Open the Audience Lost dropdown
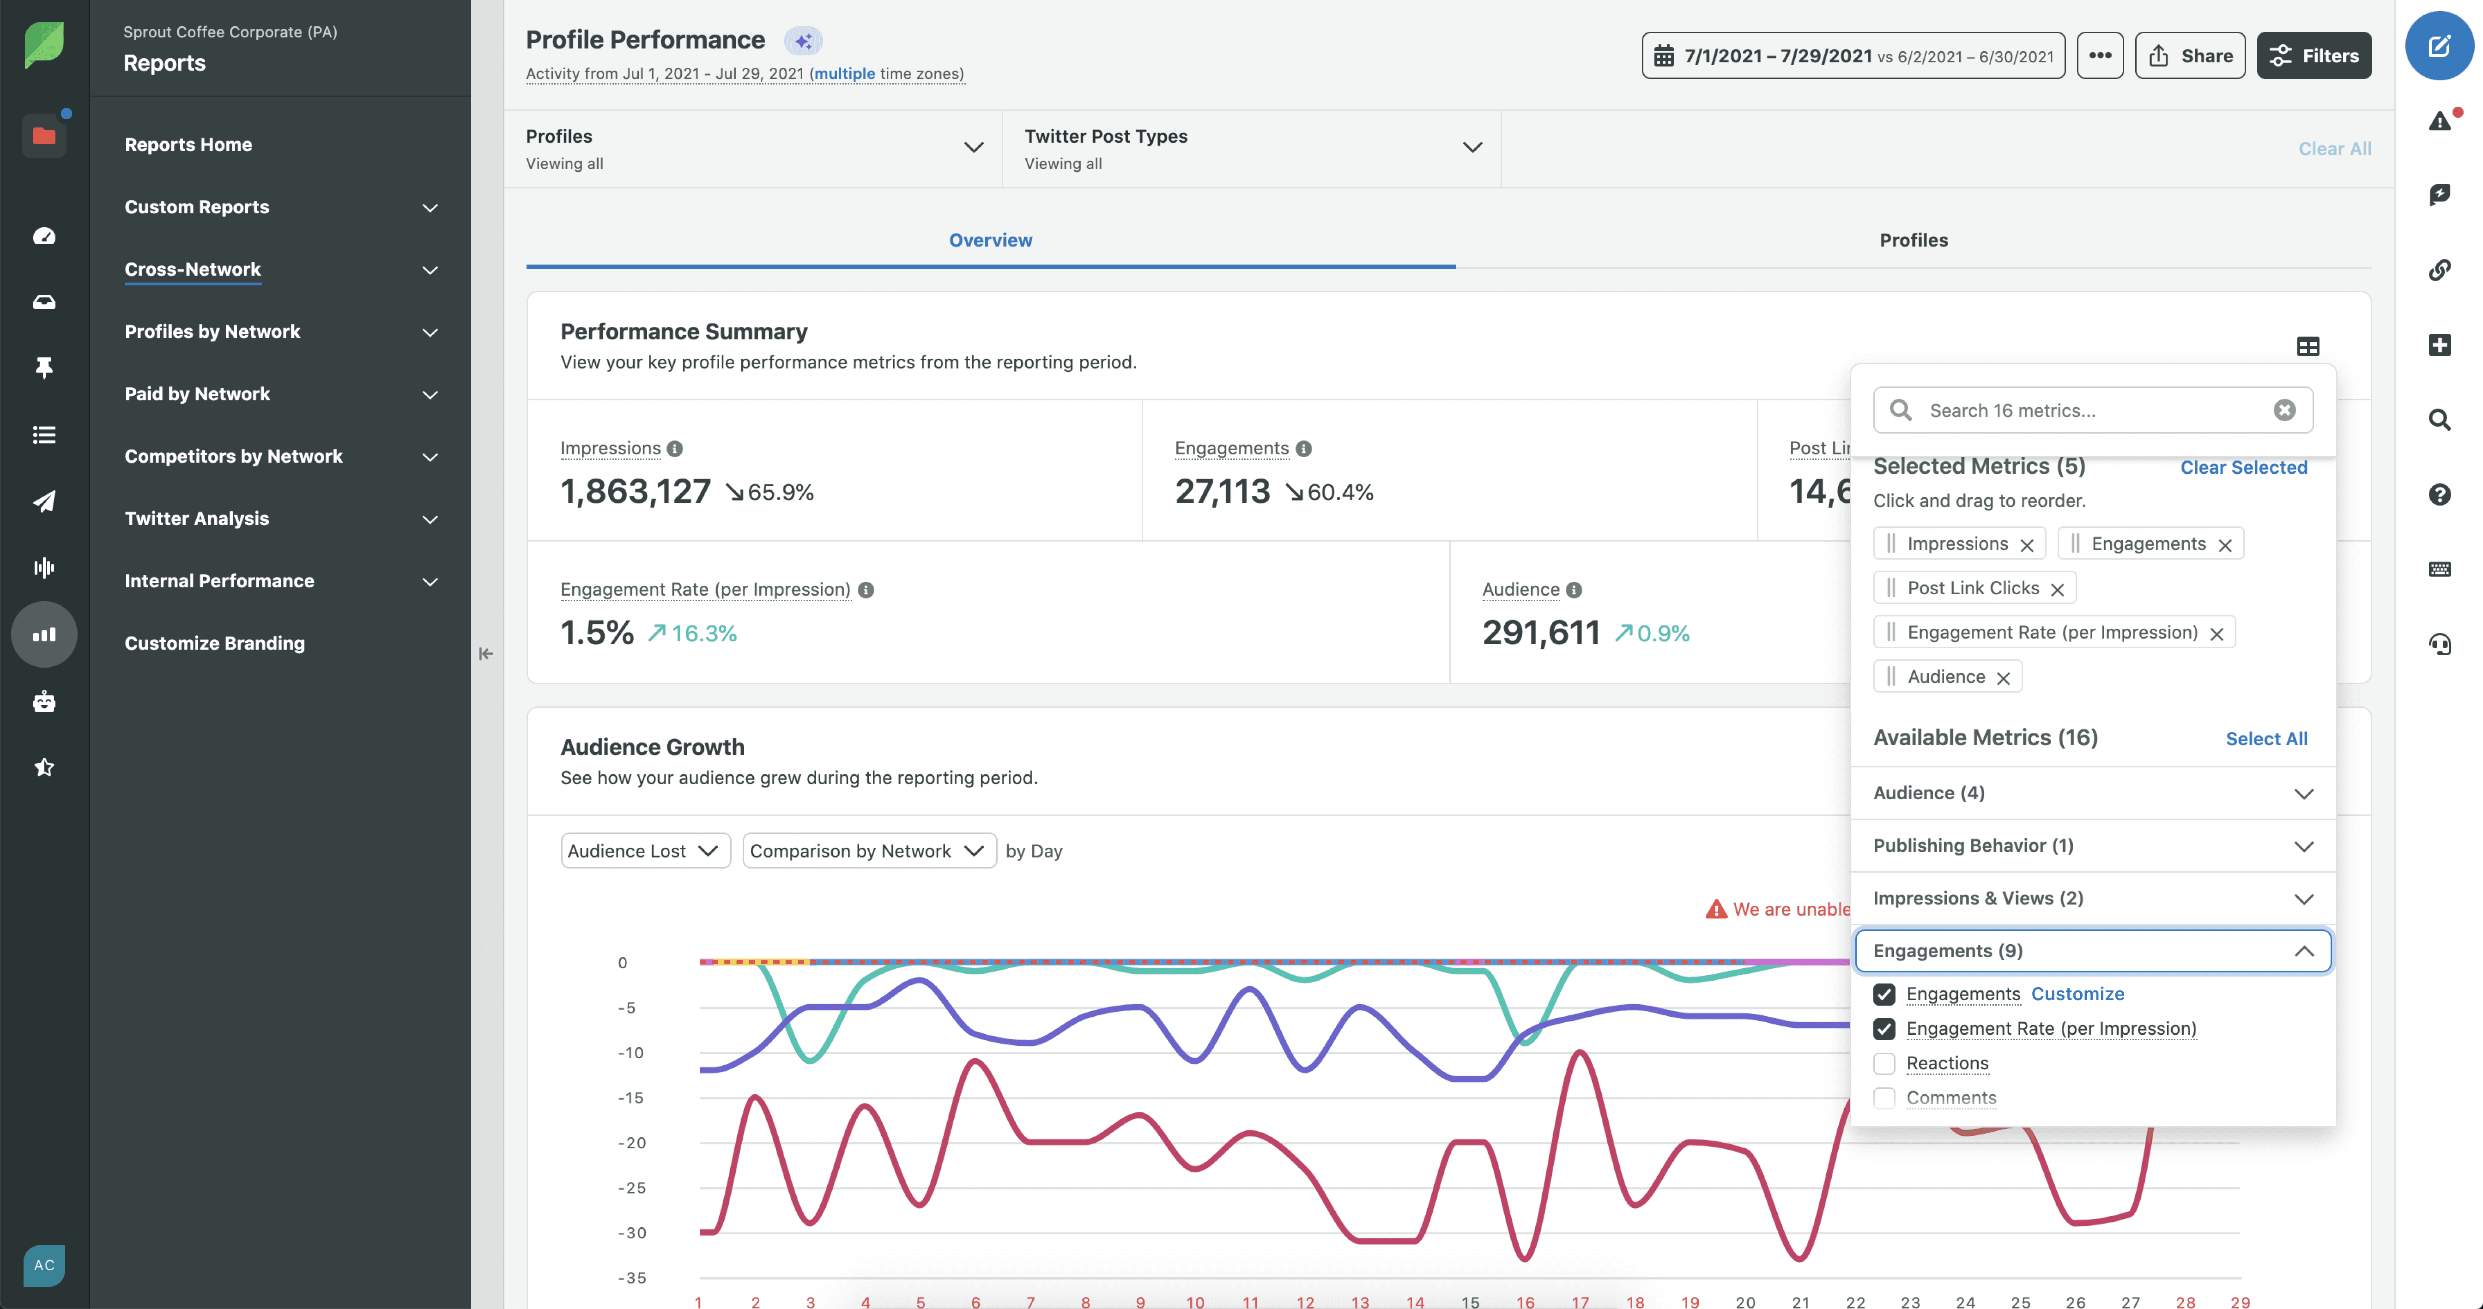 pyautogui.click(x=645, y=850)
